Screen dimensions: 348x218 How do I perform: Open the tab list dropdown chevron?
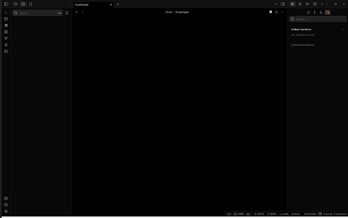point(276,4)
